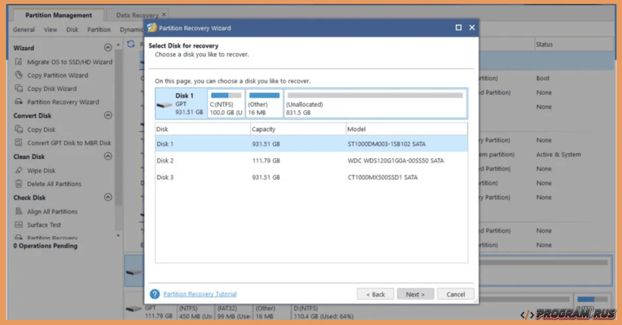This screenshot has width=622, height=325.
Task: Start a Surface Test
Action: tap(44, 225)
